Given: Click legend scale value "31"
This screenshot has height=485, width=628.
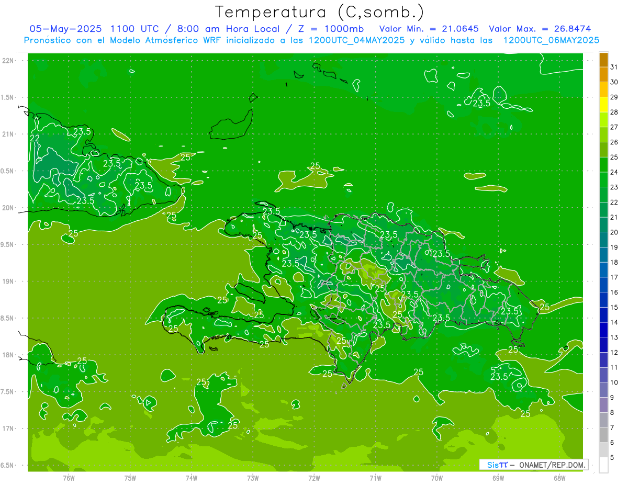Looking at the screenshot, I should click(x=614, y=67).
